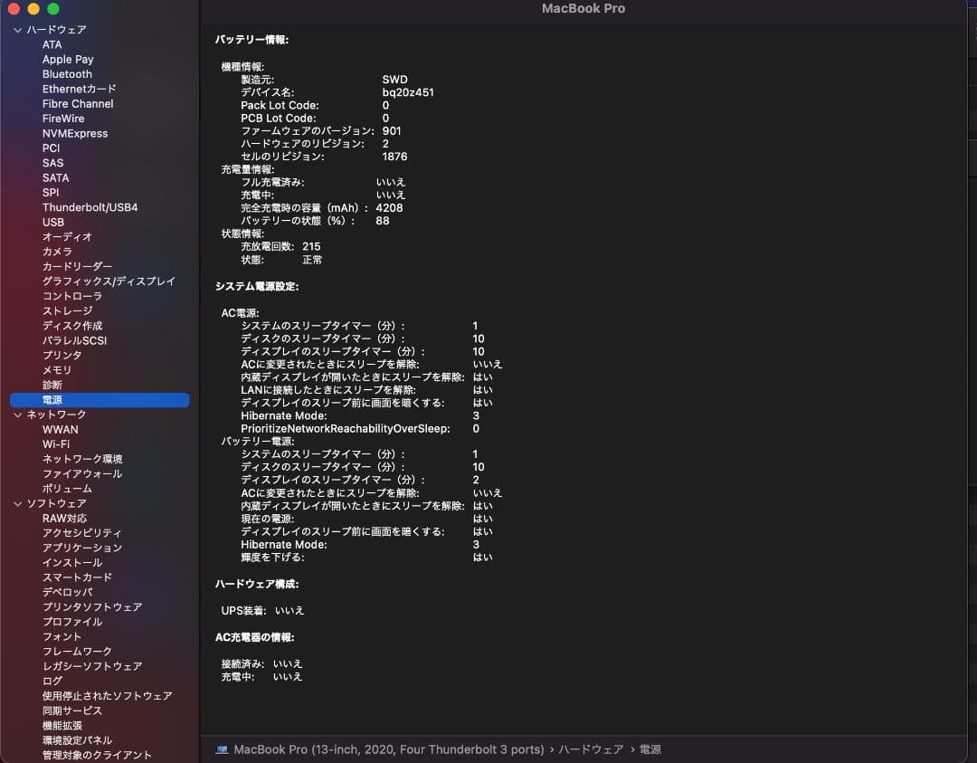Select ストレージ in the sidebar
Image resolution: width=977 pixels, height=763 pixels.
coord(67,311)
